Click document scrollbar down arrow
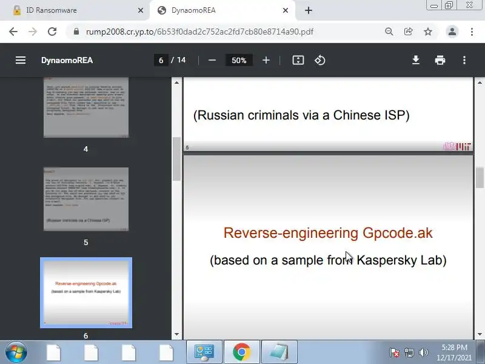 coord(480,334)
